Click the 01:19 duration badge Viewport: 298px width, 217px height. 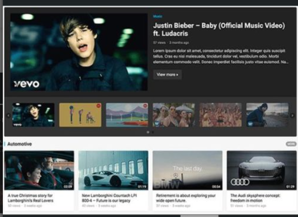[142, 187]
